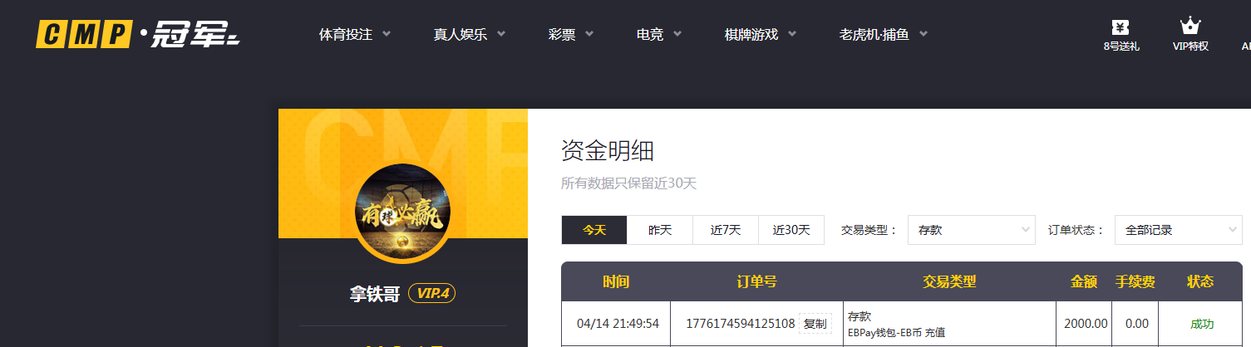
Task: Select the 今天 date filter
Action: [x=593, y=230]
